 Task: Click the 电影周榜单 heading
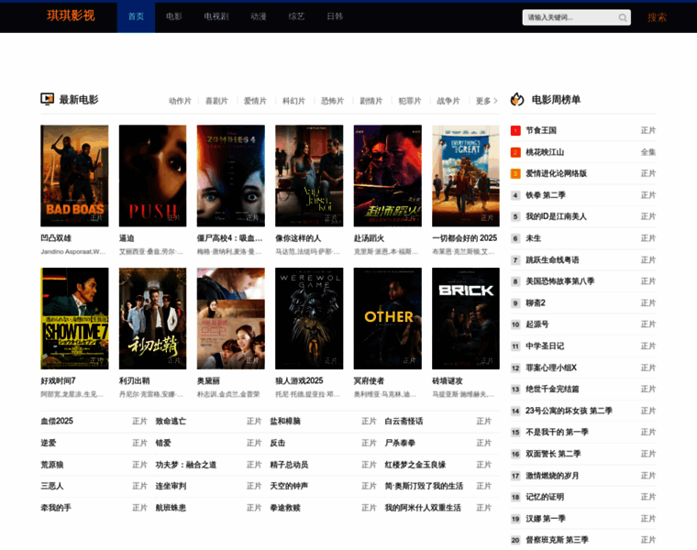(x=556, y=100)
